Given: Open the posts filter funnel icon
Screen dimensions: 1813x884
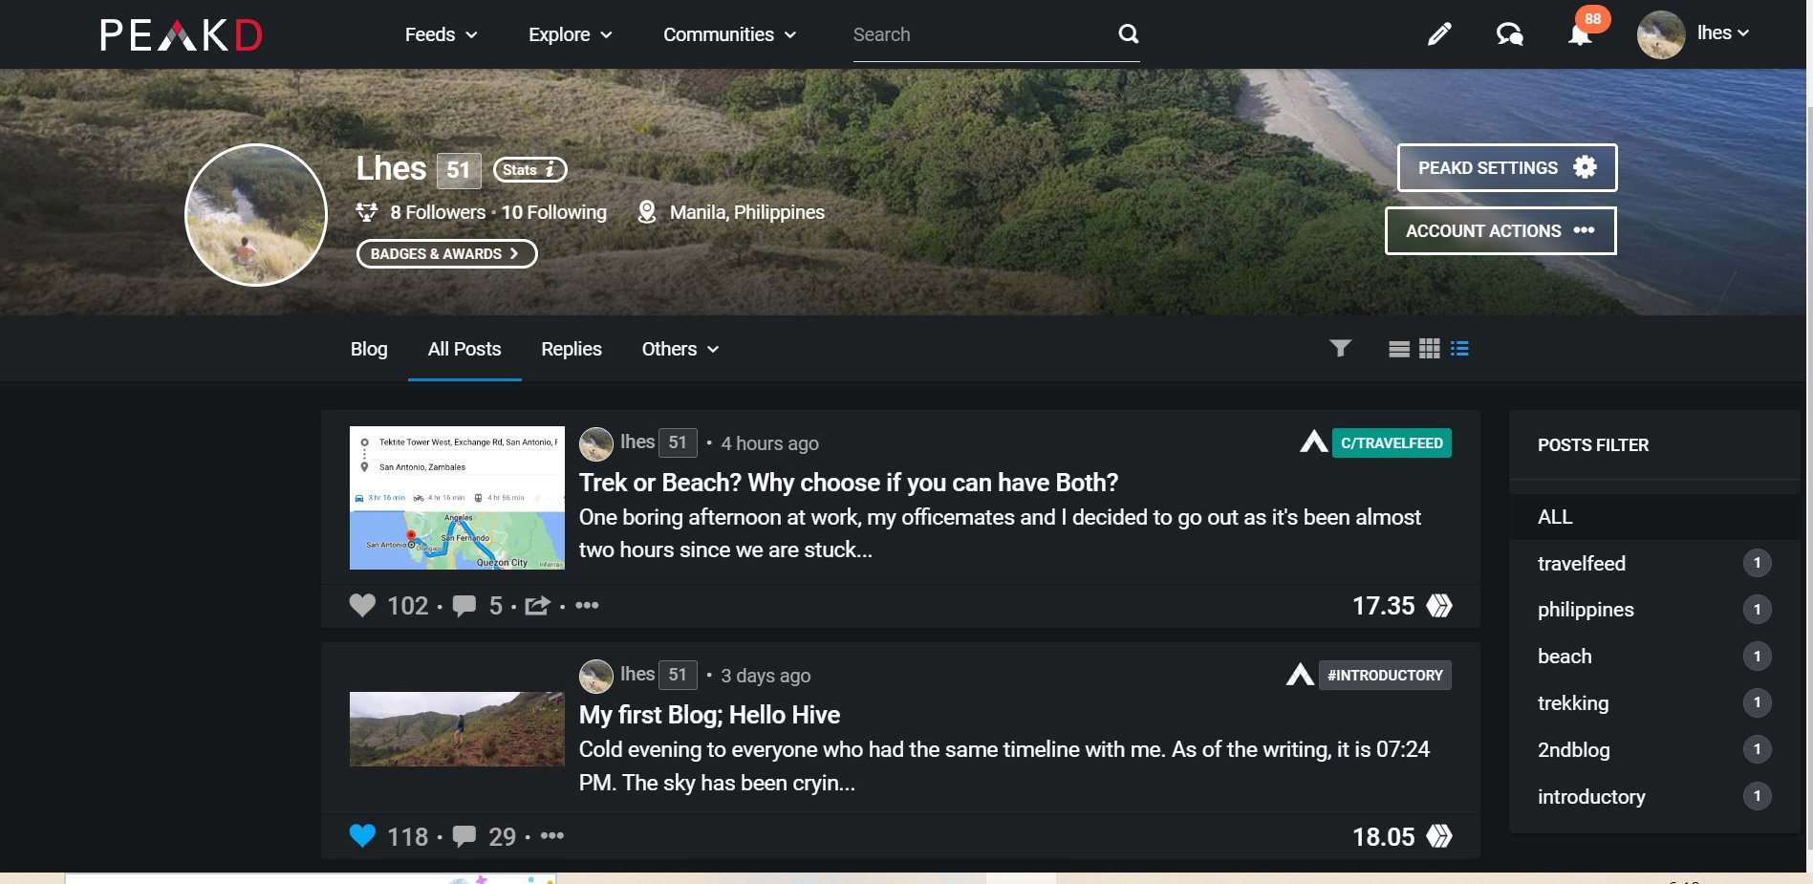Looking at the screenshot, I should pyautogui.click(x=1341, y=349).
